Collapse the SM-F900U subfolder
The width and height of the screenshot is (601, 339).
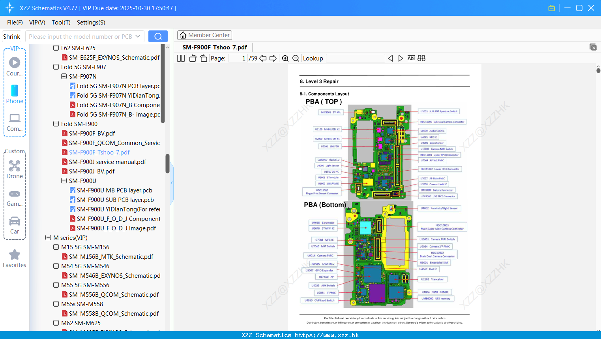(64, 181)
